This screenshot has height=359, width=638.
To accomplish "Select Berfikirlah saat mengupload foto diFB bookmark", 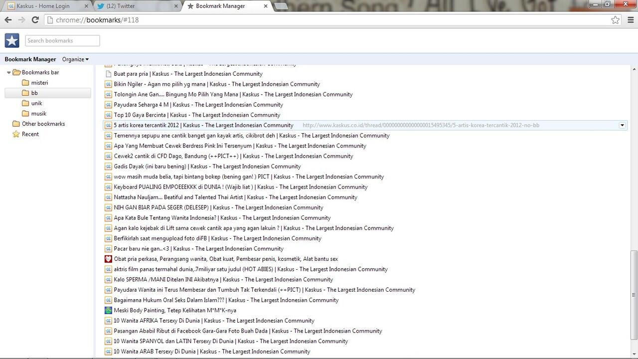I will click(365, 238).
